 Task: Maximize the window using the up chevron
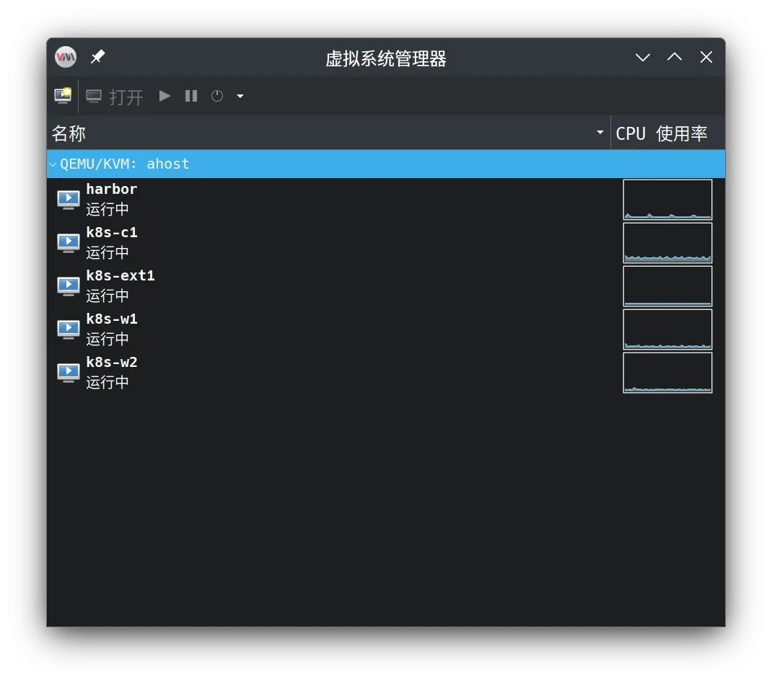pyautogui.click(x=675, y=57)
